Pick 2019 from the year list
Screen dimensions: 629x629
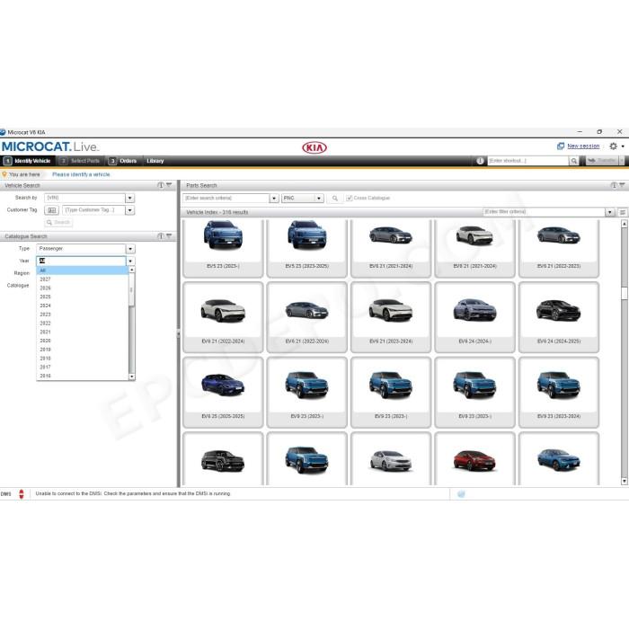click(83, 350)
